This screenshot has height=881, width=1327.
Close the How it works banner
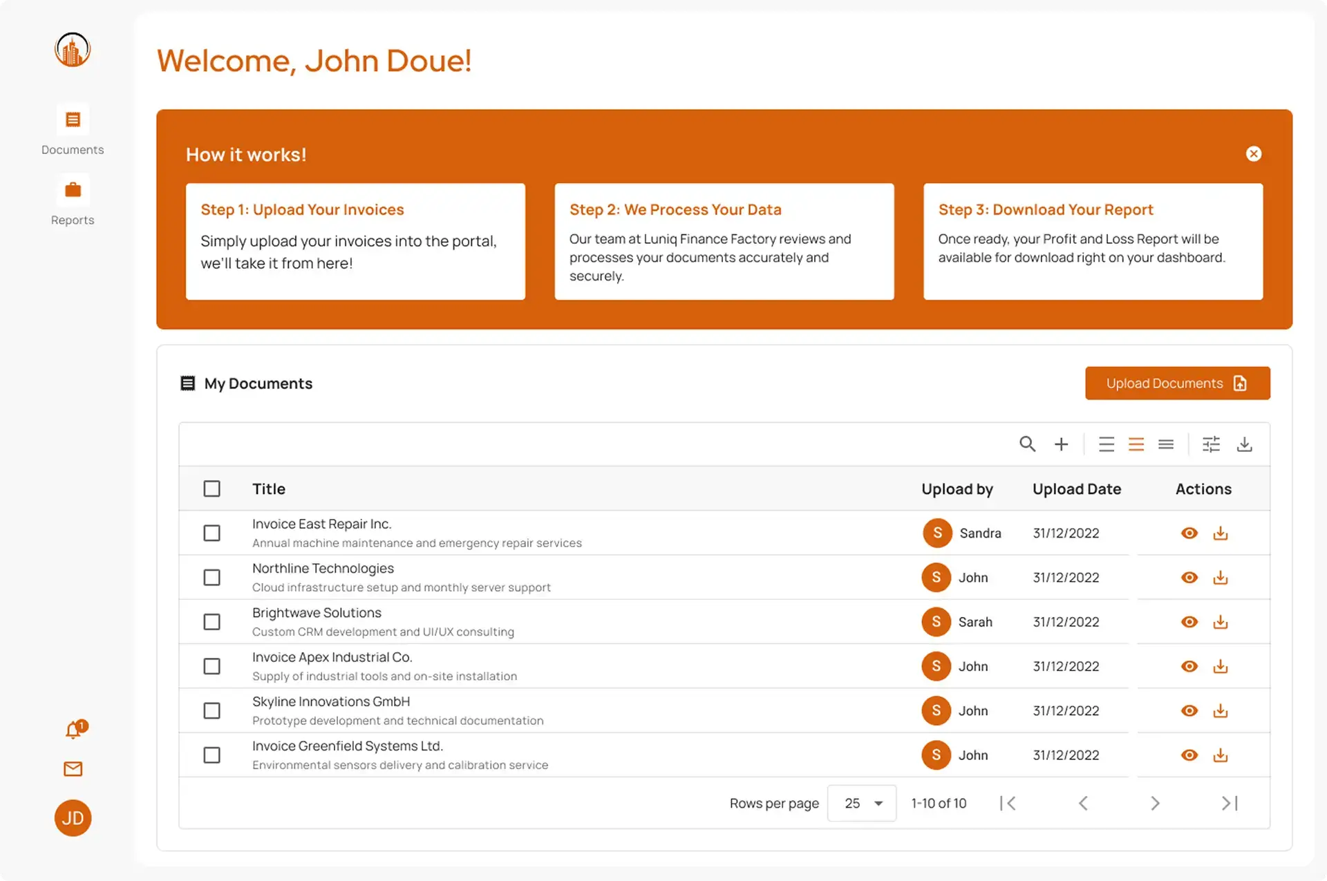pyautogui.click(x=1254, y=154)
